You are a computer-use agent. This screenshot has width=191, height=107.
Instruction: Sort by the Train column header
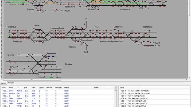pos(33,88)
